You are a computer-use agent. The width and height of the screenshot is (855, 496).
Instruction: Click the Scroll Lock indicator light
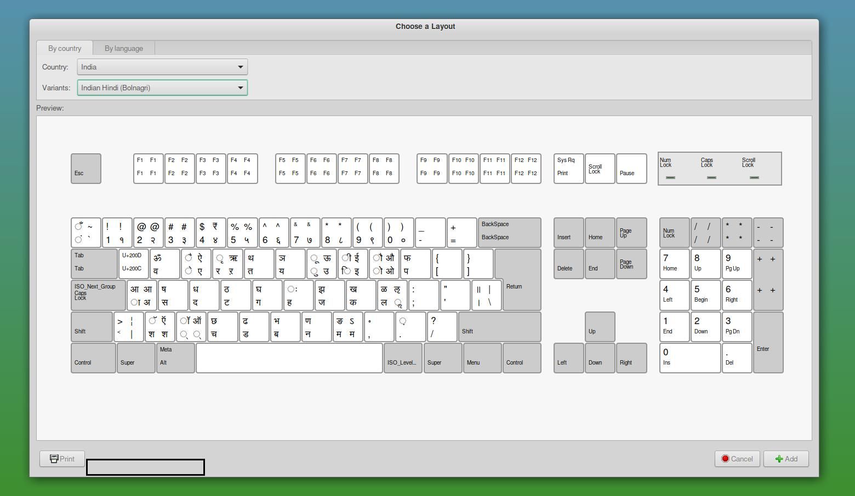tap(754, 177)
